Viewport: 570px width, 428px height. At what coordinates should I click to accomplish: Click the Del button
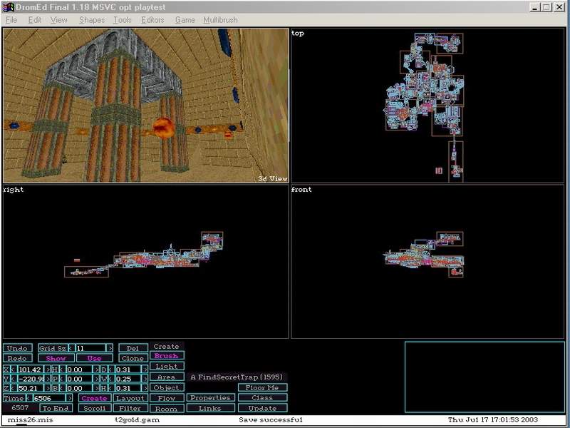tap(133, 348)
